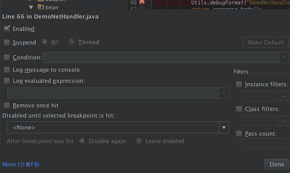The width and height of the screenshot is (290, 173).
Task: Enable Remove once hit checkbox
Action: [x=7, y=105]
